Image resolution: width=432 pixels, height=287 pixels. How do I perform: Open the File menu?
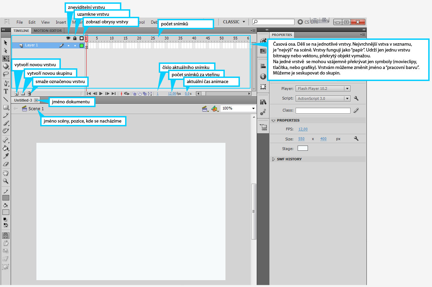click(20, 22)
